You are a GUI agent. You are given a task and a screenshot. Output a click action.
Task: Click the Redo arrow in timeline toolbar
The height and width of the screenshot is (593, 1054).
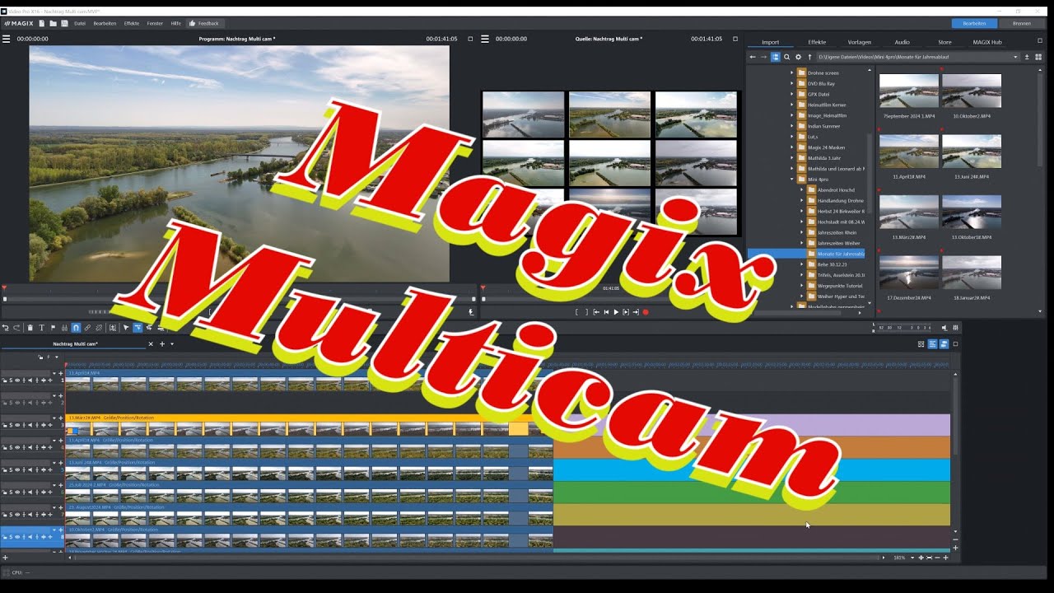tap(16, 328)
